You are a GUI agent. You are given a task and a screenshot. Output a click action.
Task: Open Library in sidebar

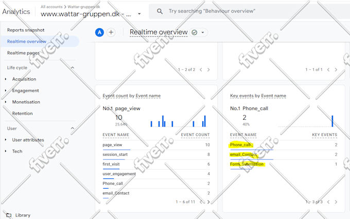(23, 215)
